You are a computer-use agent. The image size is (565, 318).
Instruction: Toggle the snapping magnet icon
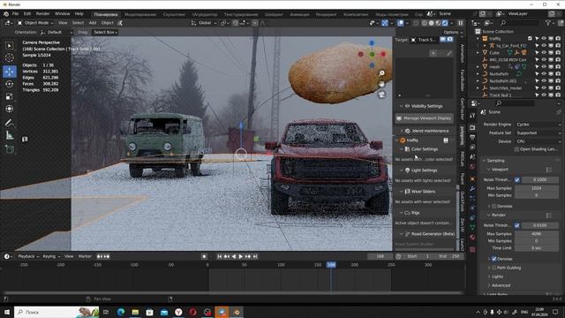236,23
